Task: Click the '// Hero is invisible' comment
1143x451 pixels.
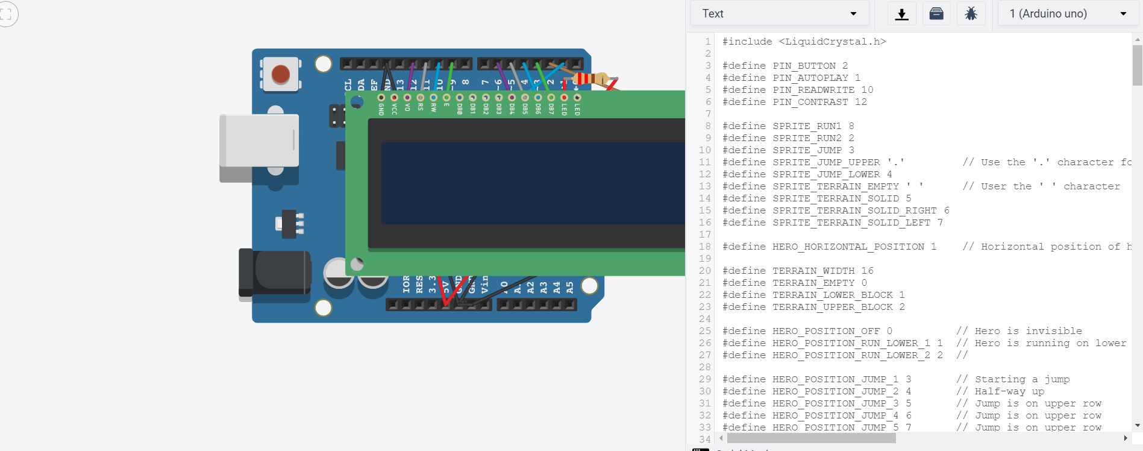Action: click(1019, 331)
